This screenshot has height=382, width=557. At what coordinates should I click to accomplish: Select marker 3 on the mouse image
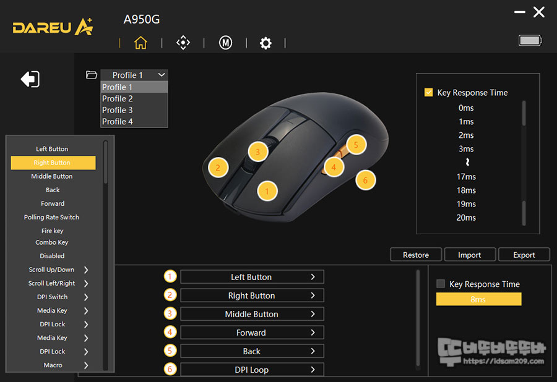click(258, 152)
